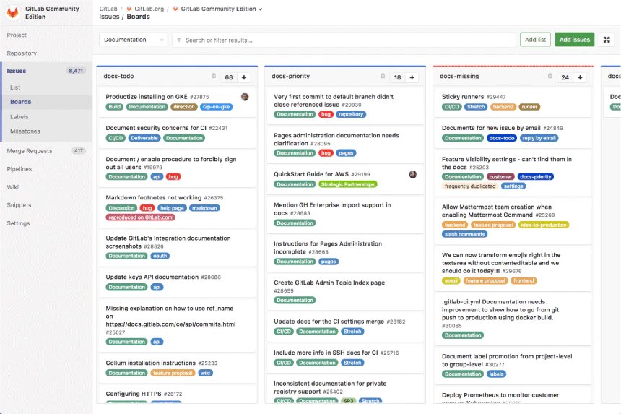The width and height of the screenshot is (621, 414).
Task: Add new issue to docs-todo list
Action: coord(244,77)
